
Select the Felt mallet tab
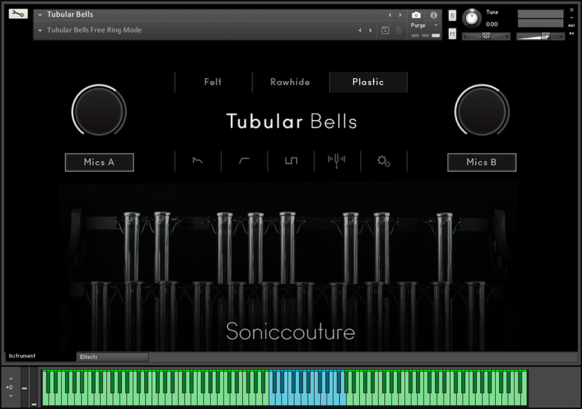[213, 82]
